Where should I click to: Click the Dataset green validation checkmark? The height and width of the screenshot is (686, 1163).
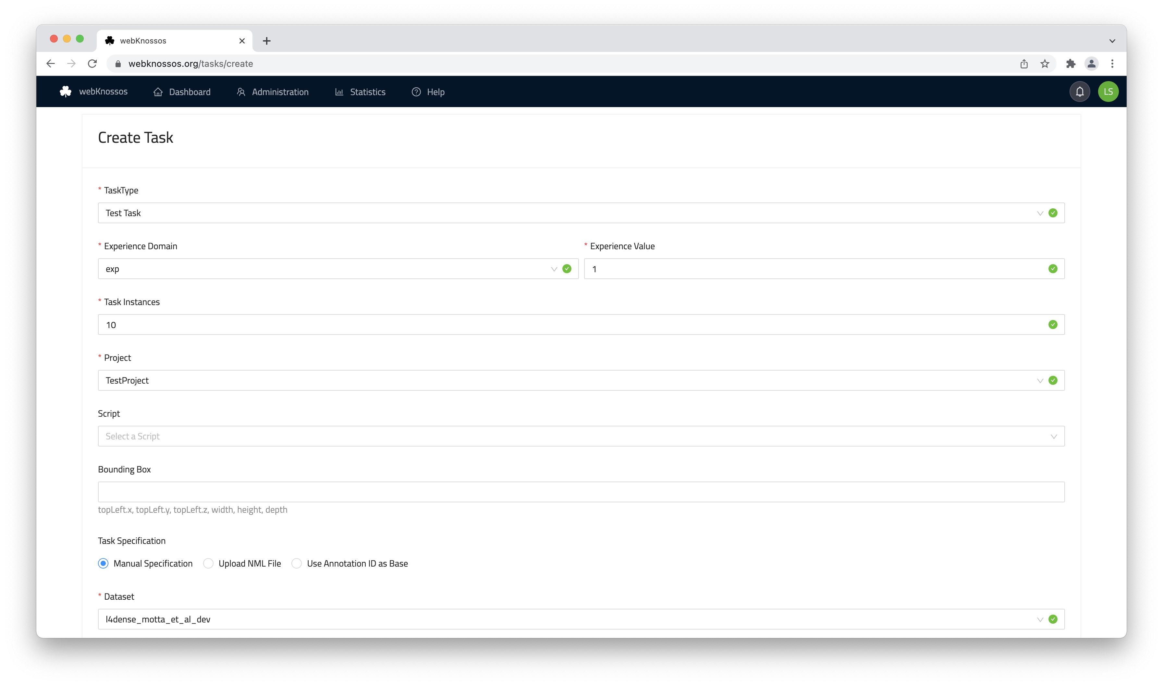tap(1053, 619)
